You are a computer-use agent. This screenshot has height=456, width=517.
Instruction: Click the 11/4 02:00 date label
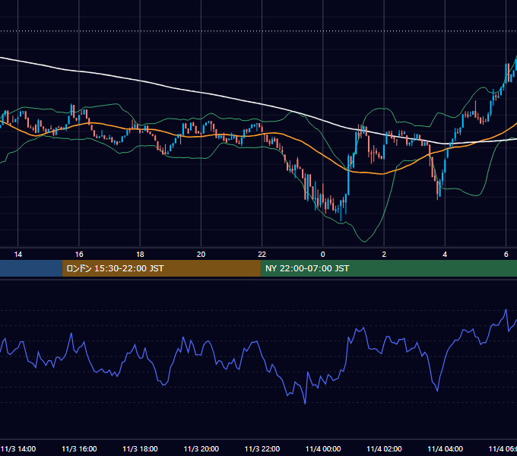[x=384, y=448]
